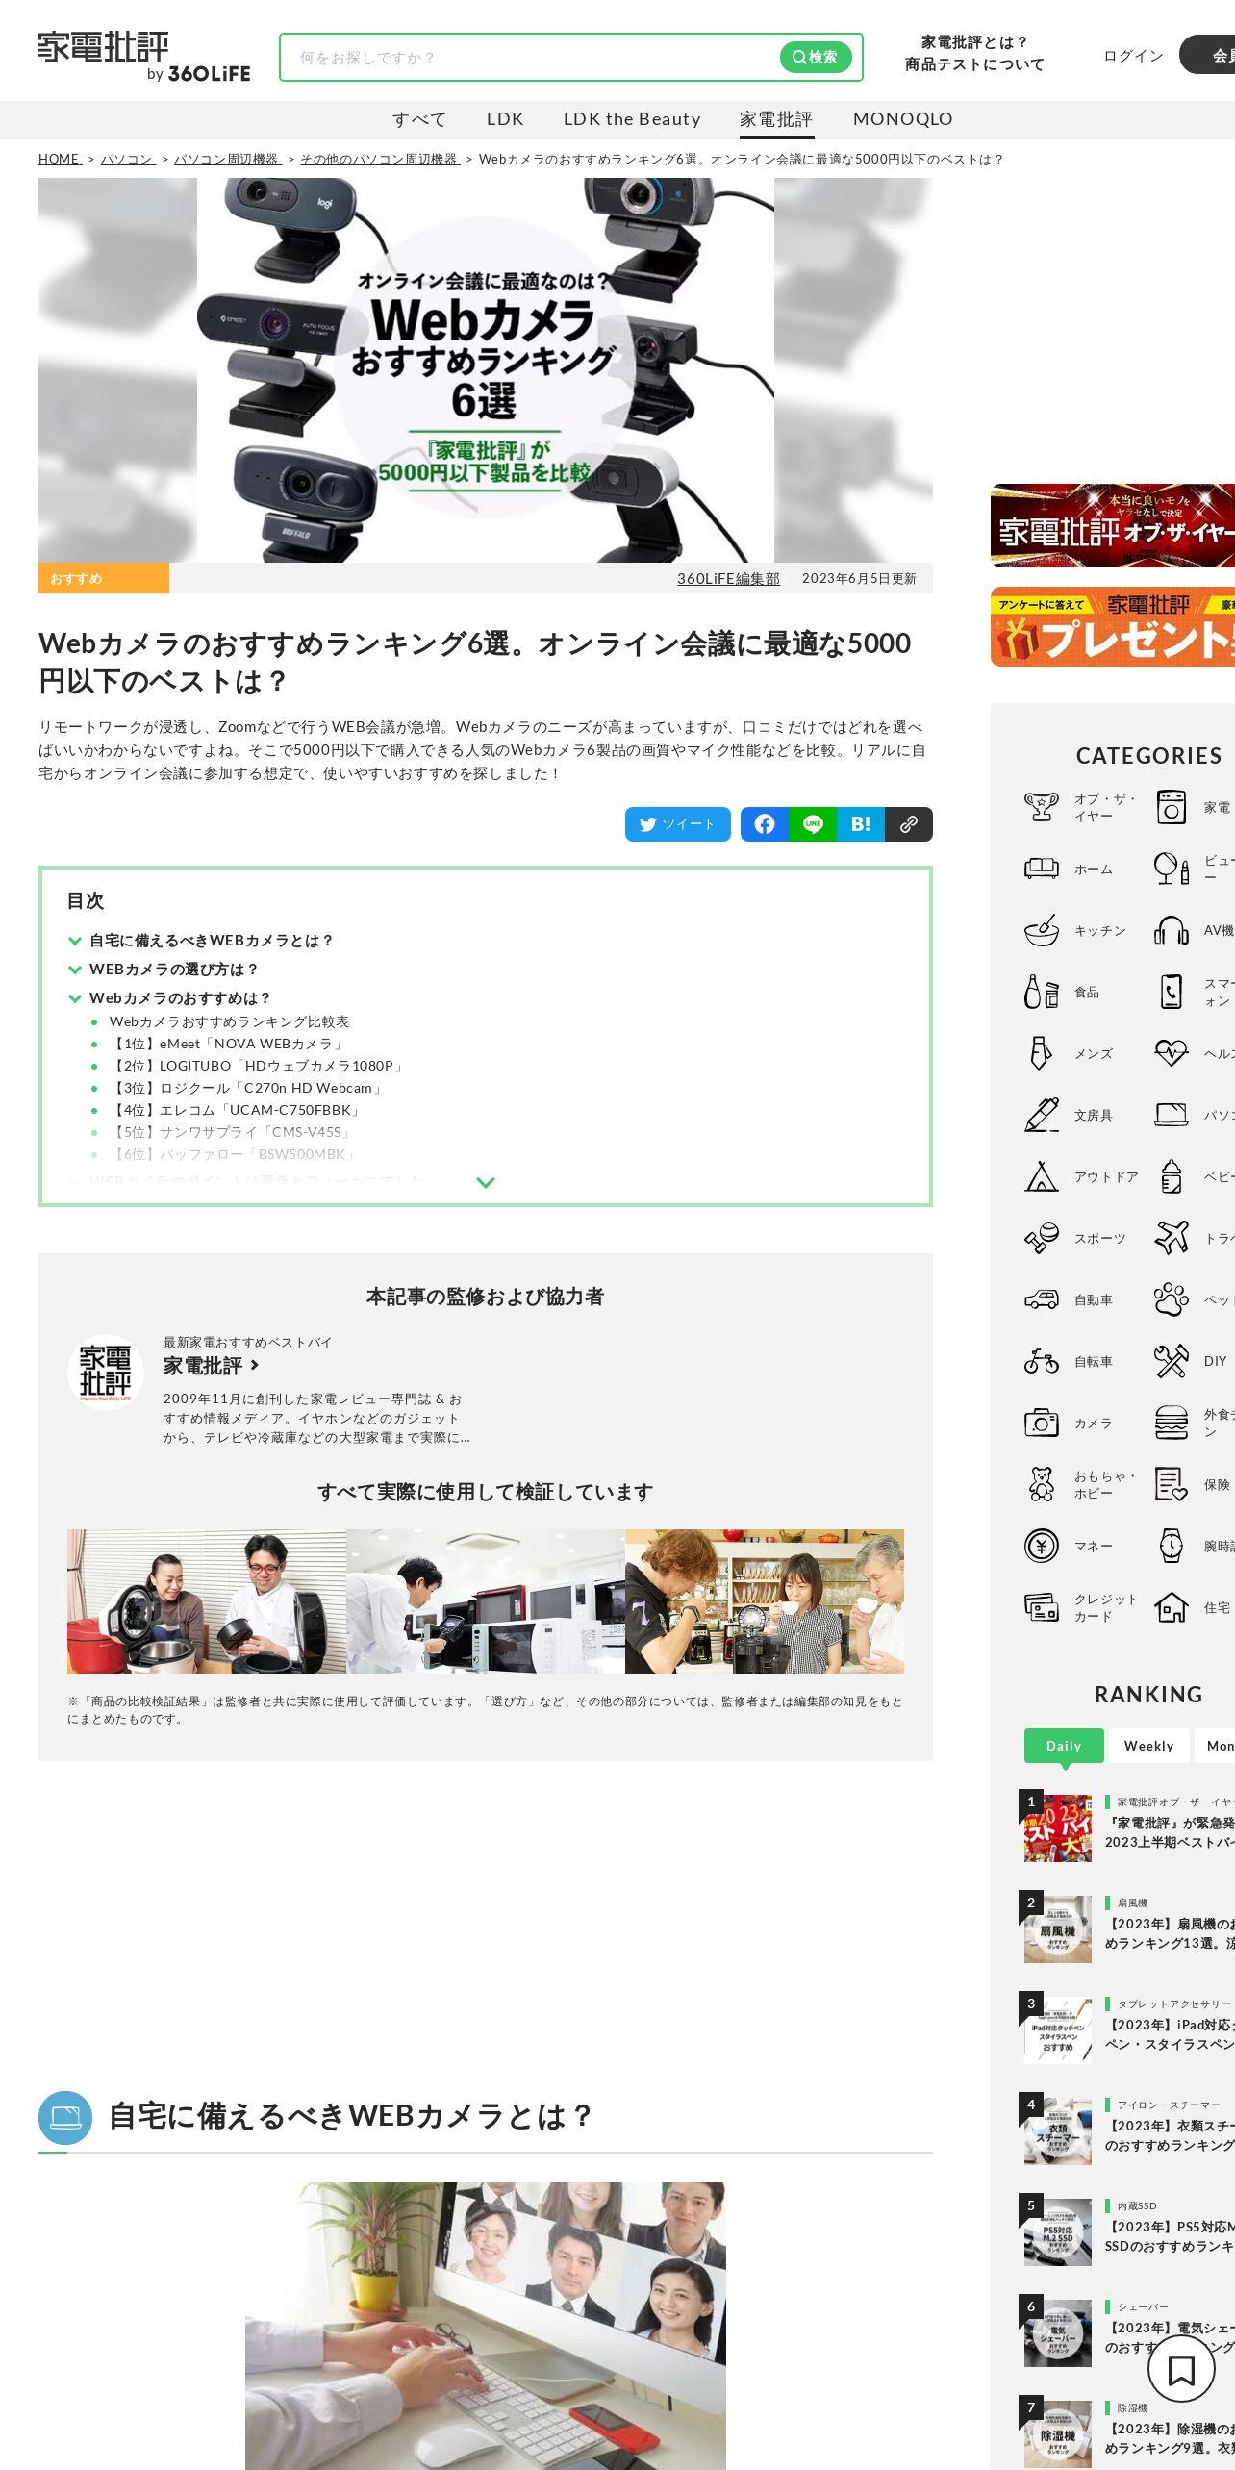Open DIY tools category icon
1235x2470 pixels.
[x=1172, y=1361]
